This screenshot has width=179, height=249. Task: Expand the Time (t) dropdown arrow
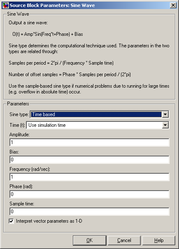pos(165,125)
